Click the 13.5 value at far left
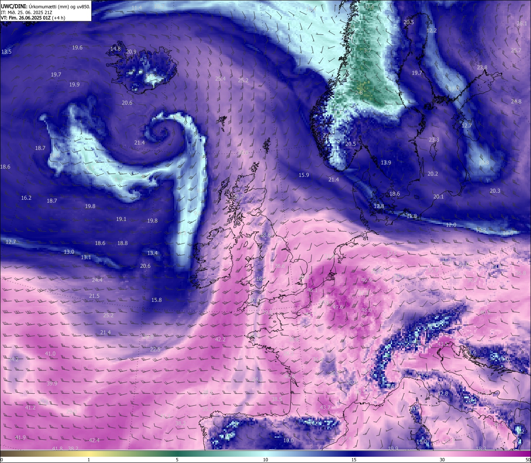This screenshot has height=463, width=531. pos(6,52)
